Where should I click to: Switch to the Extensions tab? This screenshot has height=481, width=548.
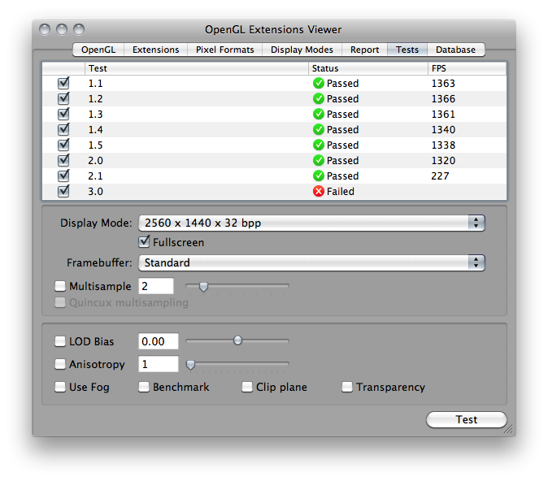(155, 50)
